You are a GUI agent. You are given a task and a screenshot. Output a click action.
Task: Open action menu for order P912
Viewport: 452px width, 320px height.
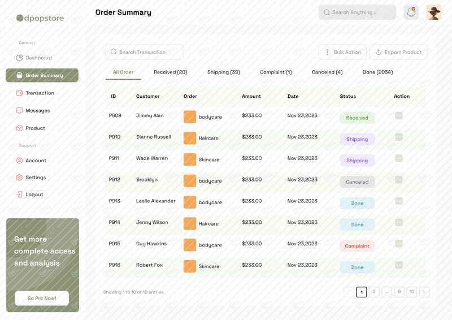pyautogui.click(x=399, y=180)
